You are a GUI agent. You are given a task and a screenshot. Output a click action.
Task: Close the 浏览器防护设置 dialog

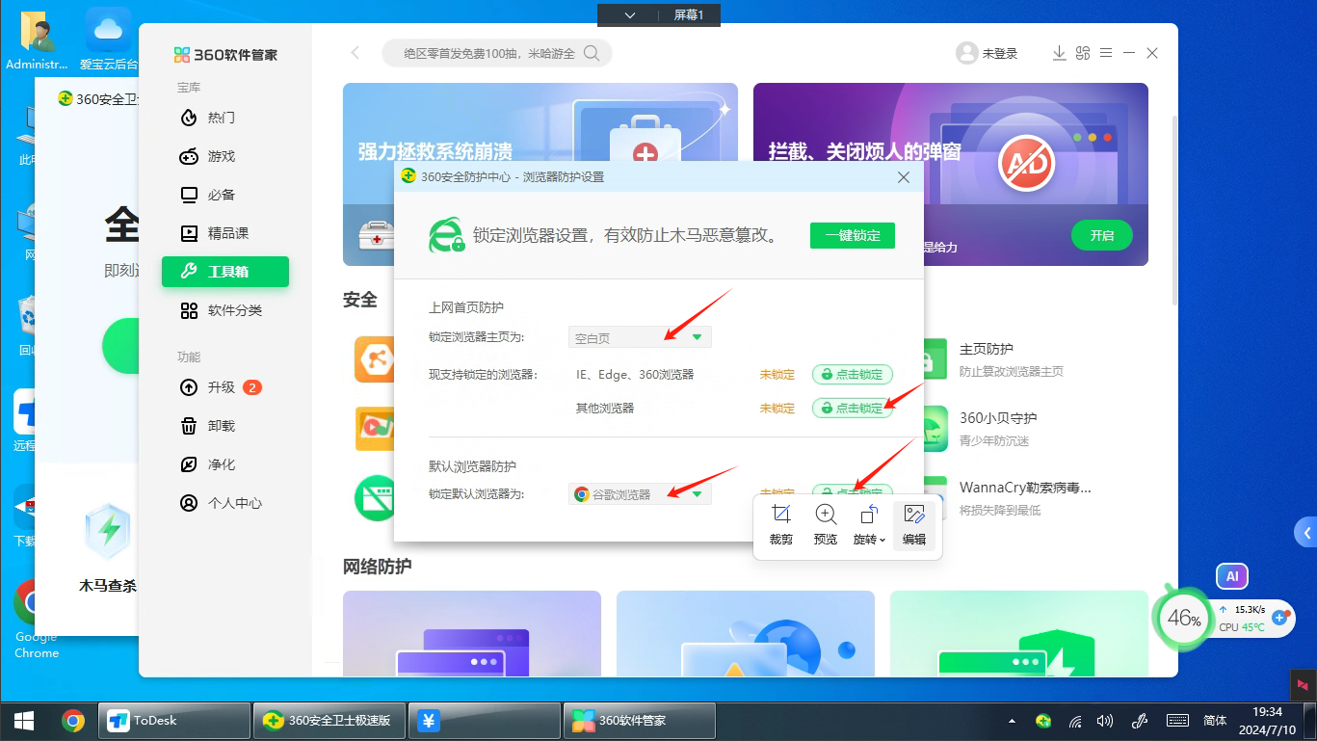(904, 177)
